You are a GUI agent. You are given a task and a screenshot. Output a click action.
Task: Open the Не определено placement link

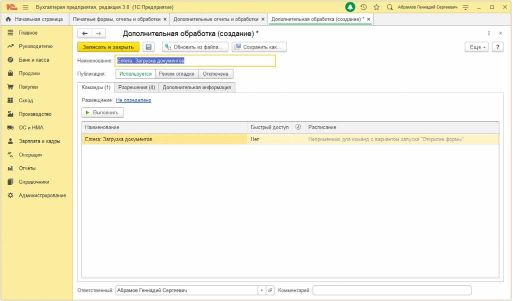click(x=133, y=100)
